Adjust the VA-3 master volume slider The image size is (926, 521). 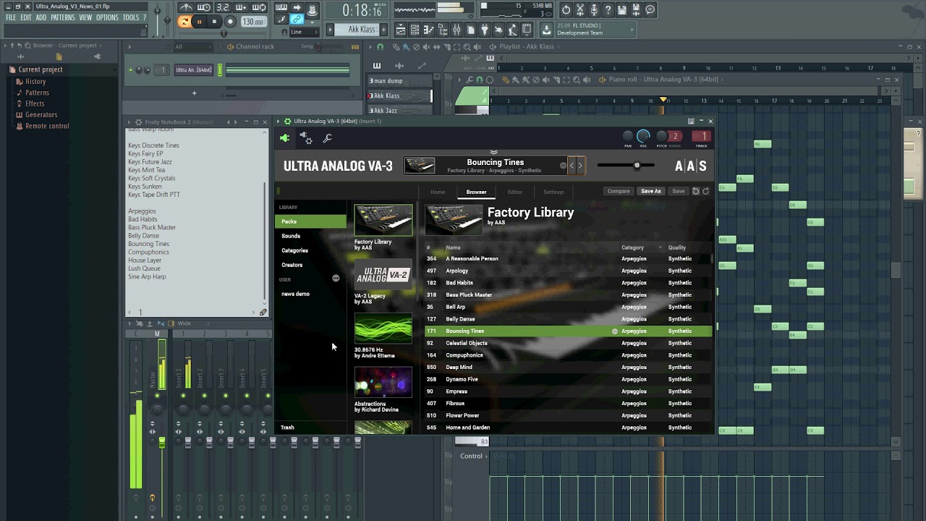click(626, 166)
